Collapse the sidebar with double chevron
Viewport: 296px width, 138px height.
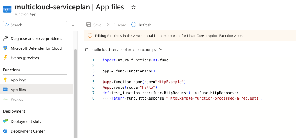tap(72, 25)
